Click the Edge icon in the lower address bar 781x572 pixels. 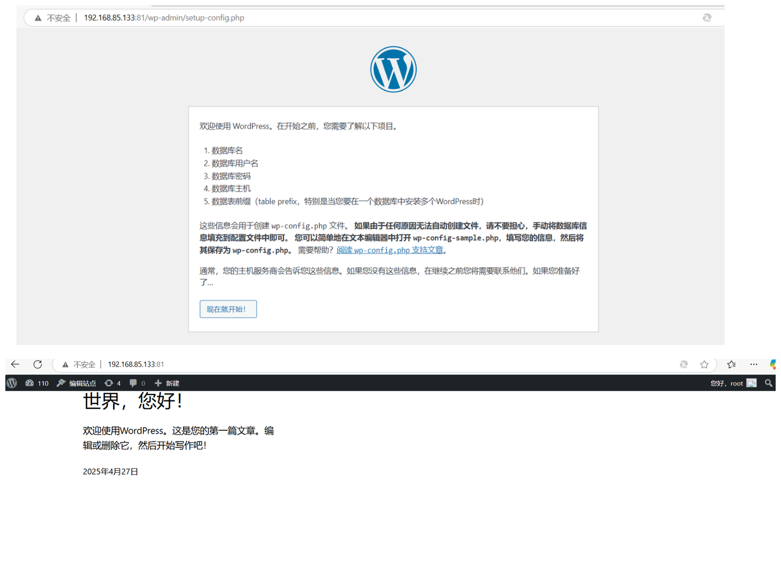pos(684,365)
